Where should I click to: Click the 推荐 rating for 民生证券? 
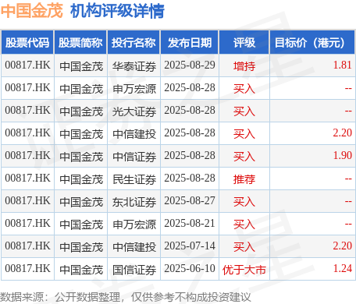244,179
